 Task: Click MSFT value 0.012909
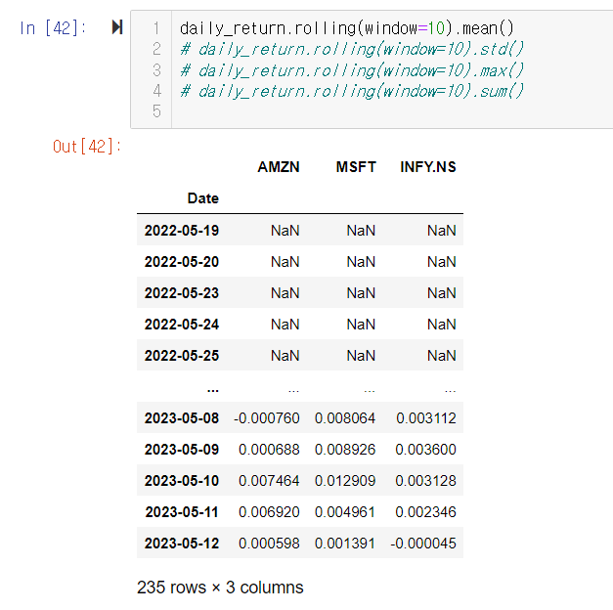345,481
